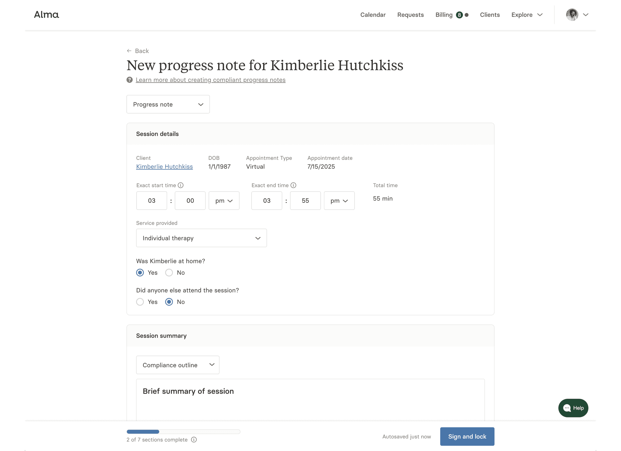Click the question mark help icon

click(130, 80)
